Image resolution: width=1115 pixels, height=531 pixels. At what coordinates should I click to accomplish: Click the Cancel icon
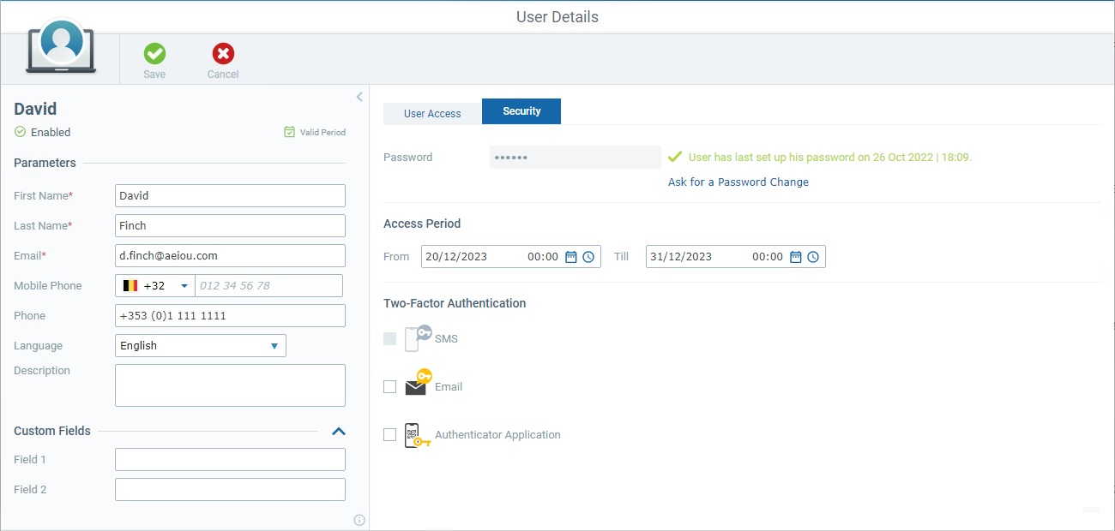[x=222, y=54]
